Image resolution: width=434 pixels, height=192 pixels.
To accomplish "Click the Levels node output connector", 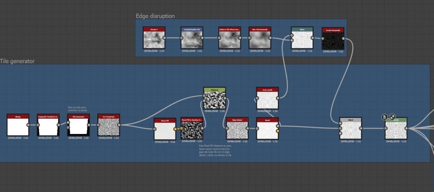I will 406,128.
